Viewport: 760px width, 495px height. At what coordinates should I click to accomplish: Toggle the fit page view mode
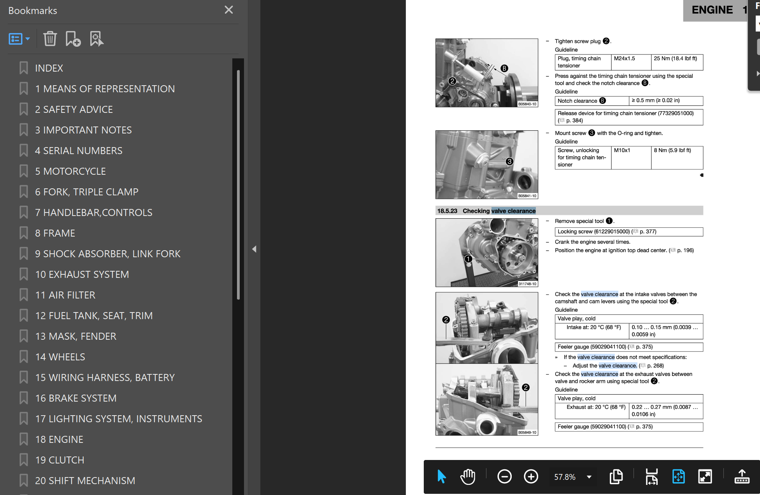[678, 477]
